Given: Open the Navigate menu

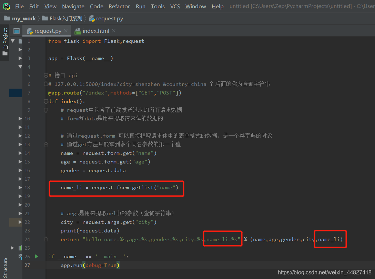Looking at the screenshot, I should pos(73,7).
